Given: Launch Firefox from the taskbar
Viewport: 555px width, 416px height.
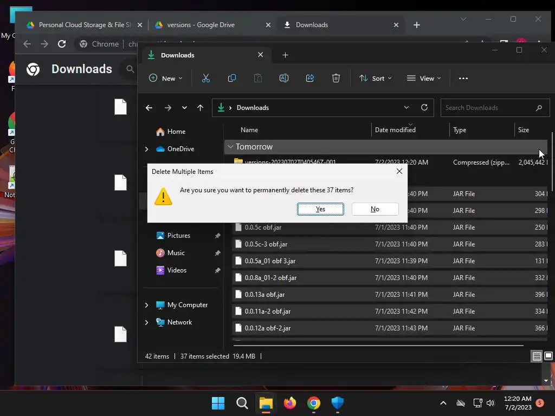Looking at the screenshot, I should point(290,403).
